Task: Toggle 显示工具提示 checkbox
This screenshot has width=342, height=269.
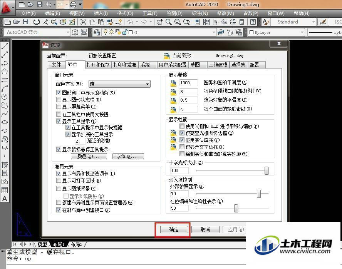Action: (x=59, y=121)
